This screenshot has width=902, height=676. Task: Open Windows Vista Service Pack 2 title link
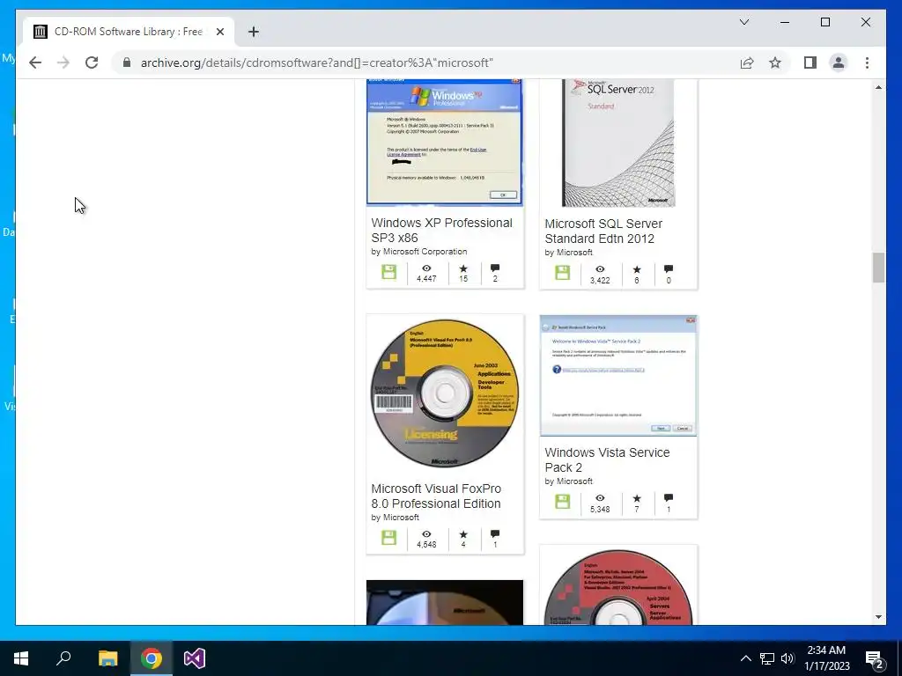pyautogui.click(x=607, y=459)
